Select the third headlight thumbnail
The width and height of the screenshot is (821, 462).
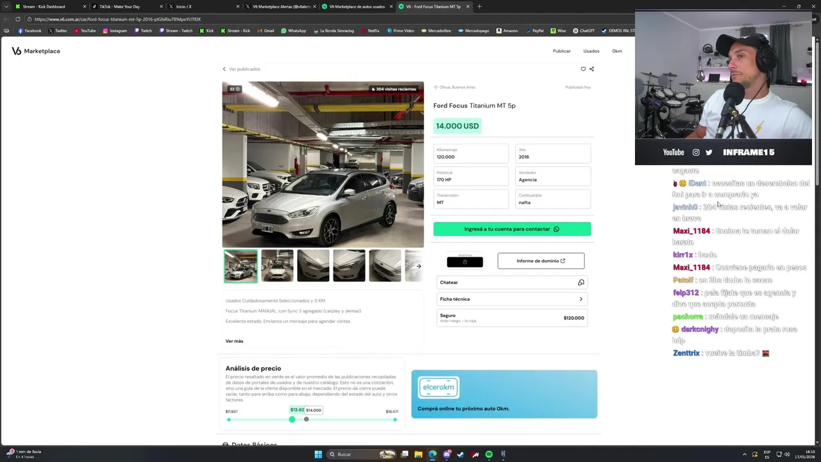[313, 266]
